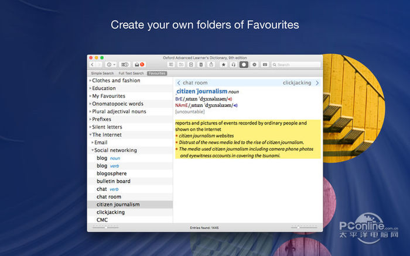The width and height of the screenshot is (410, 256).
Task: Click the citizen journalism headword
Action: pyautogui.click(x=201, y=91)
